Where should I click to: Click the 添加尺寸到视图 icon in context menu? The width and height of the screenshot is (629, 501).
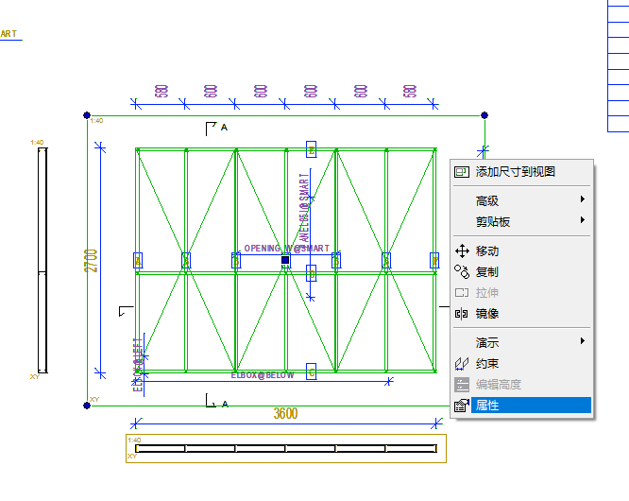click(461, 172)
